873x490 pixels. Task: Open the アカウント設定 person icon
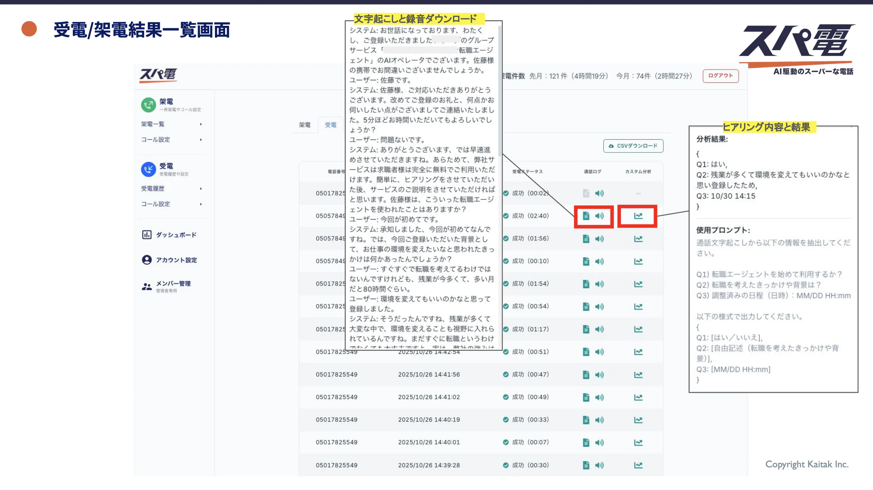(146, 260)
